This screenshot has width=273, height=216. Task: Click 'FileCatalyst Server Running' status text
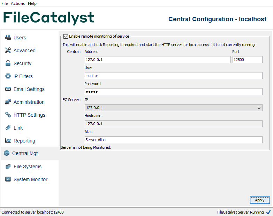[x=241, y=212]
